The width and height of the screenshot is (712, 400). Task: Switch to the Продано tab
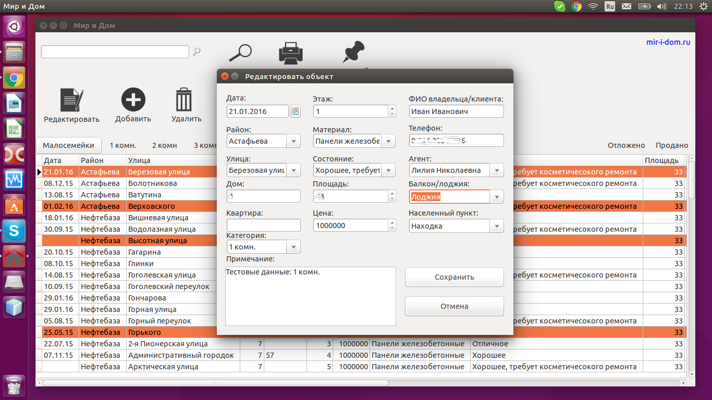(672, 145)
